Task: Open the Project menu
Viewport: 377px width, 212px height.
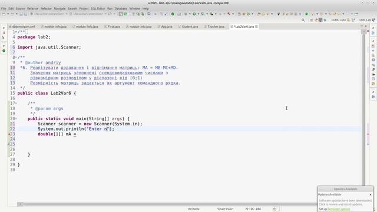Action: point(84,8)
